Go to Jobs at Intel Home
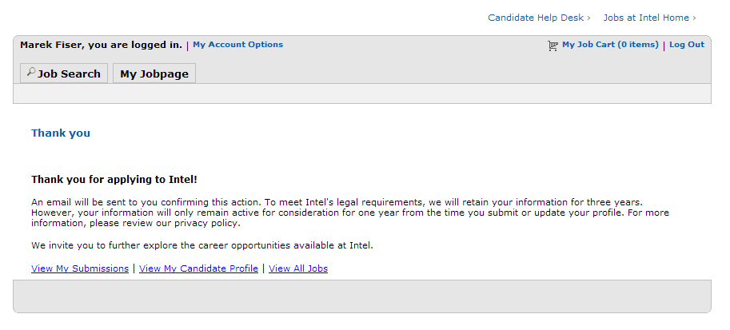This screenshot has height=330, width=730. pyautogui.click(x=645, y=18)
